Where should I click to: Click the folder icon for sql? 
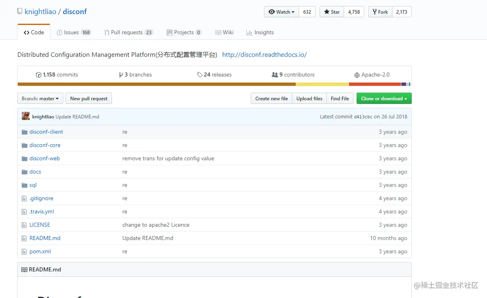click(24, 185)
